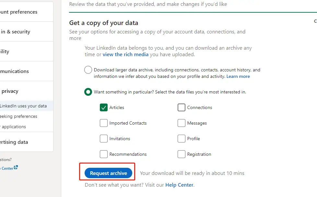This screenshot has width=317, height=197.
Task: Select 'How LinkedIn uses your data' sidebar item
Action: pyautogui.click(x=23, y=106)
